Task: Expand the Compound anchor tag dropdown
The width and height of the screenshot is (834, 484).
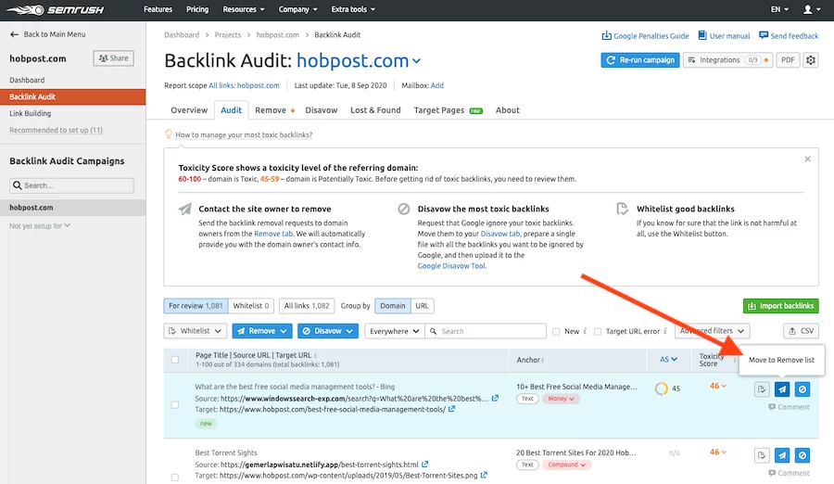Action: coord(566,465)
